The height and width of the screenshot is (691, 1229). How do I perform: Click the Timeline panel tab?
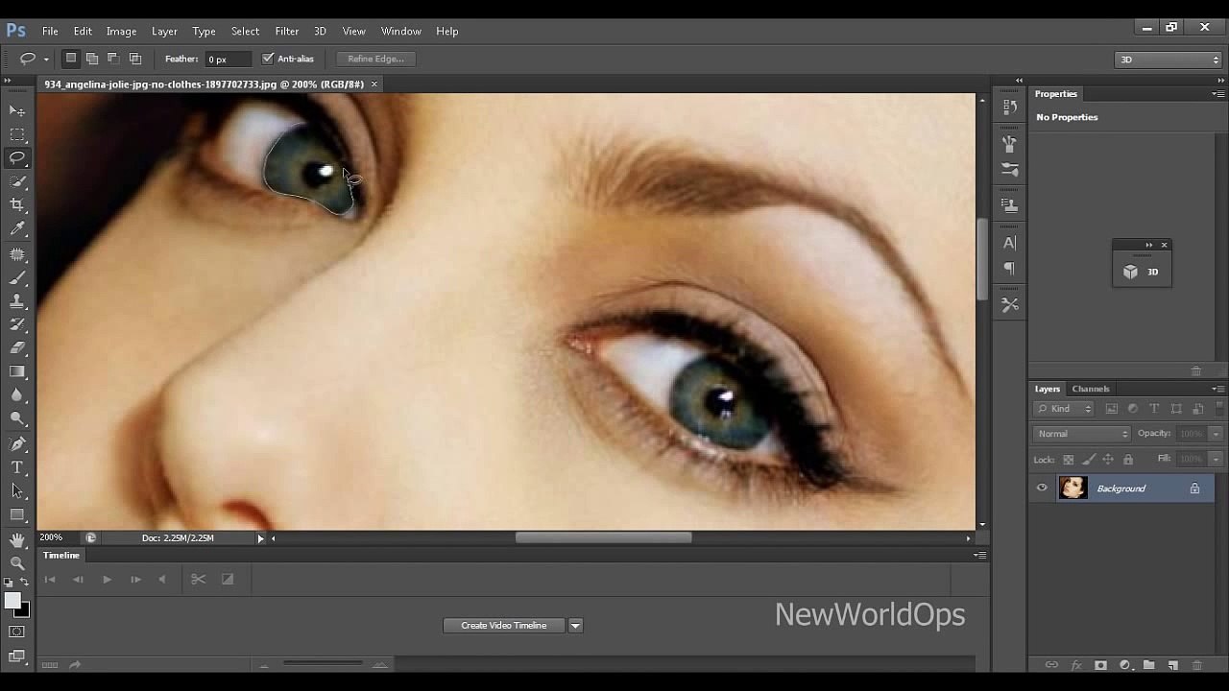pyautogui.click(x=61, y=555)
